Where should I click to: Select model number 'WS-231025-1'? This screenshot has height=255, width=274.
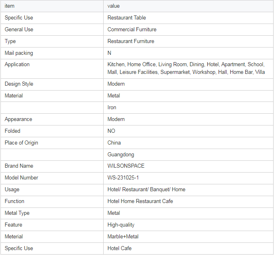coord(124,178)
